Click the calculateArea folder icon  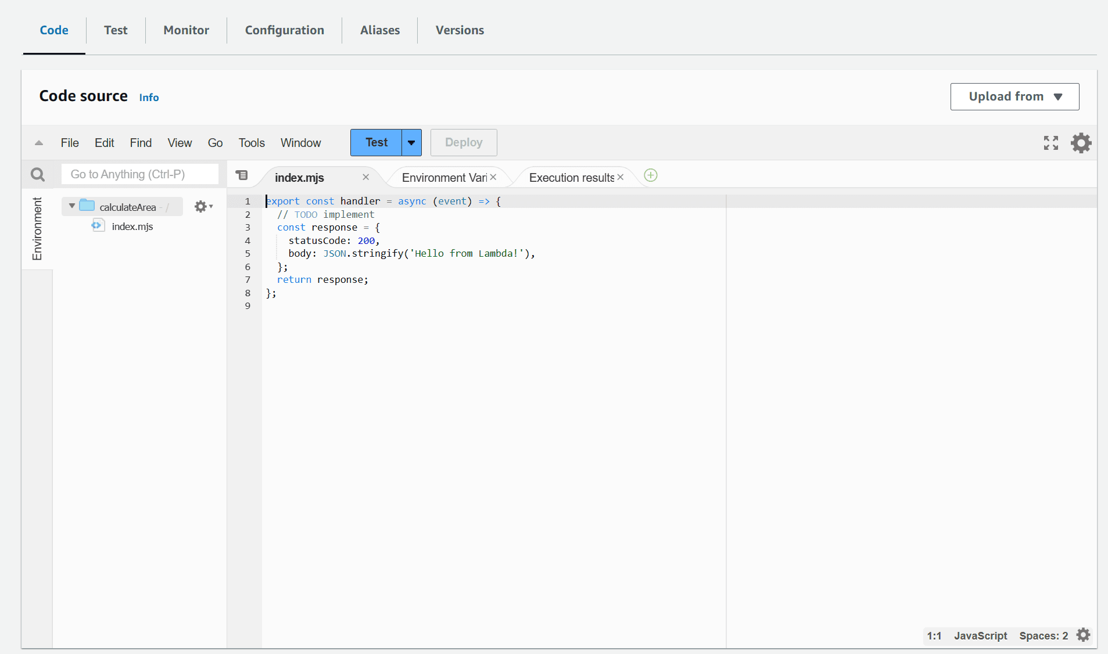(x=87, y=205)
